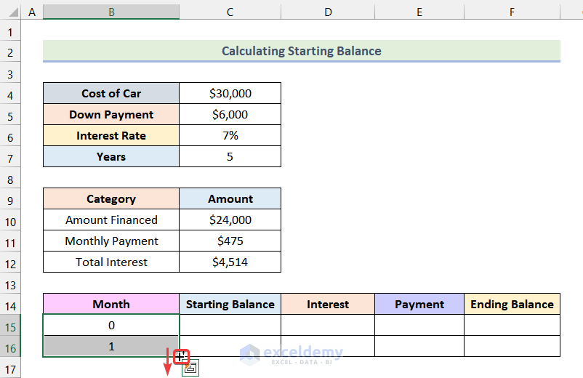Select the 'Payment' header cell

419,304
